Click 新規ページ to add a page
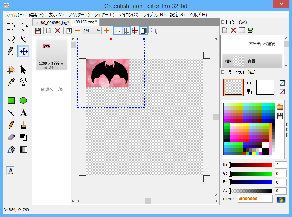292x217 pixels. tap(51, 89)
